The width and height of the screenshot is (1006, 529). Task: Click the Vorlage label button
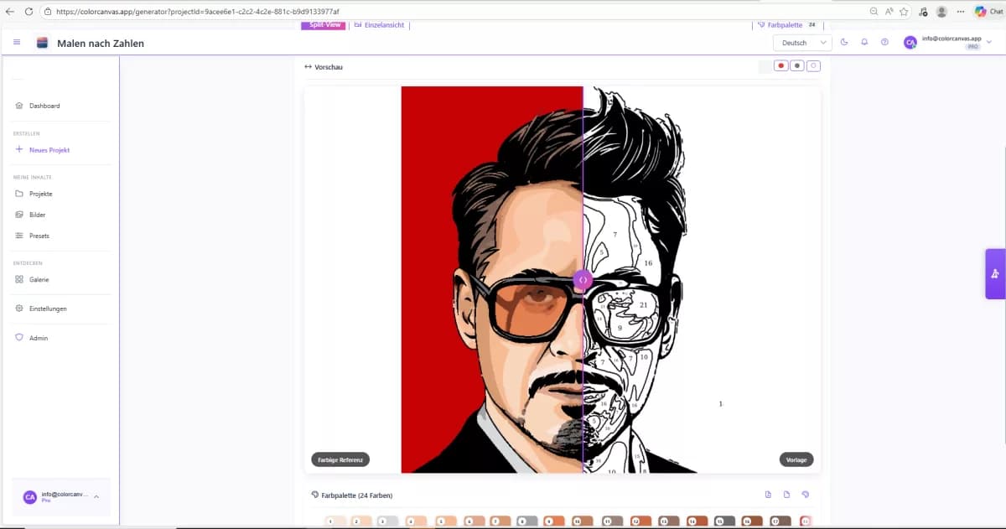(796, 459)
